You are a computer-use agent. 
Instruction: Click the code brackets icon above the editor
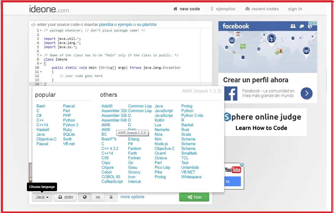(x=33, y=25)
